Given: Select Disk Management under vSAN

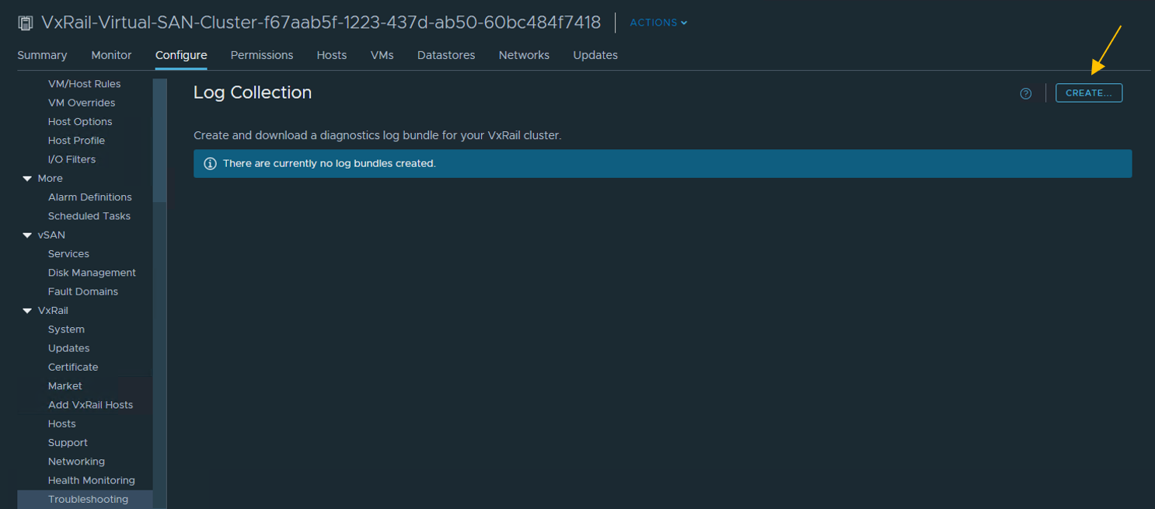Looking at the screenshot, I should (x=92, y=272).
